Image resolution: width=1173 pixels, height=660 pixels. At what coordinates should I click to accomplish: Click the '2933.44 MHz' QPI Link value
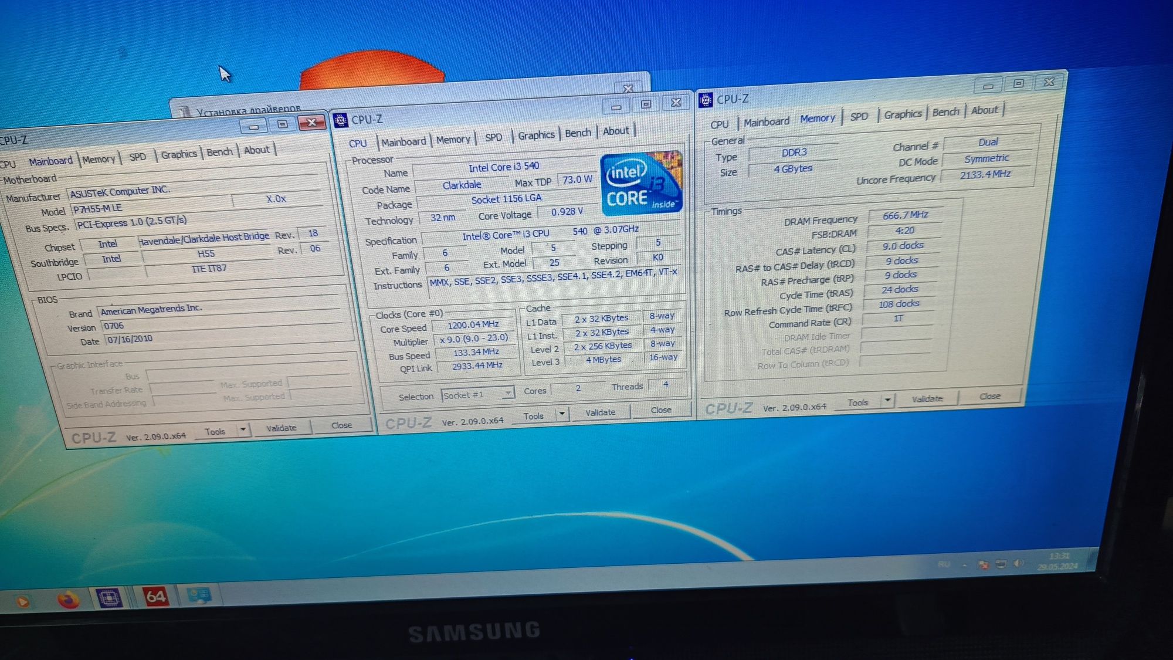(x=477, y=365)
